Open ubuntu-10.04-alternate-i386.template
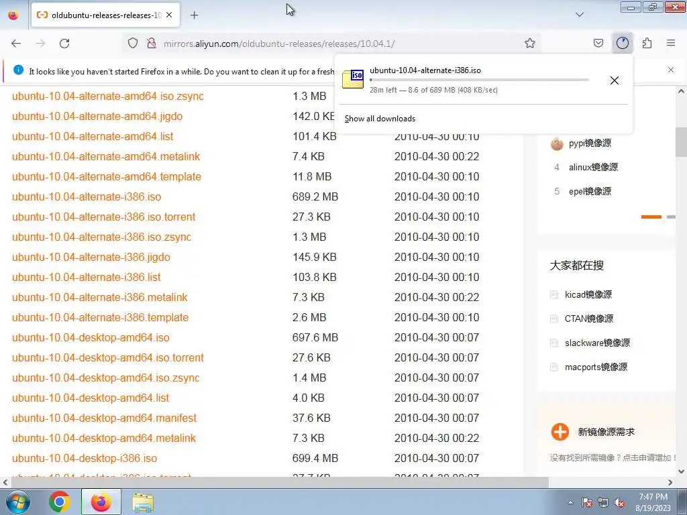 (x=101, y=318)
